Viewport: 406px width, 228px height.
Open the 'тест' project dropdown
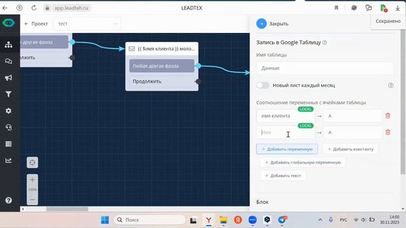(87, 24)
